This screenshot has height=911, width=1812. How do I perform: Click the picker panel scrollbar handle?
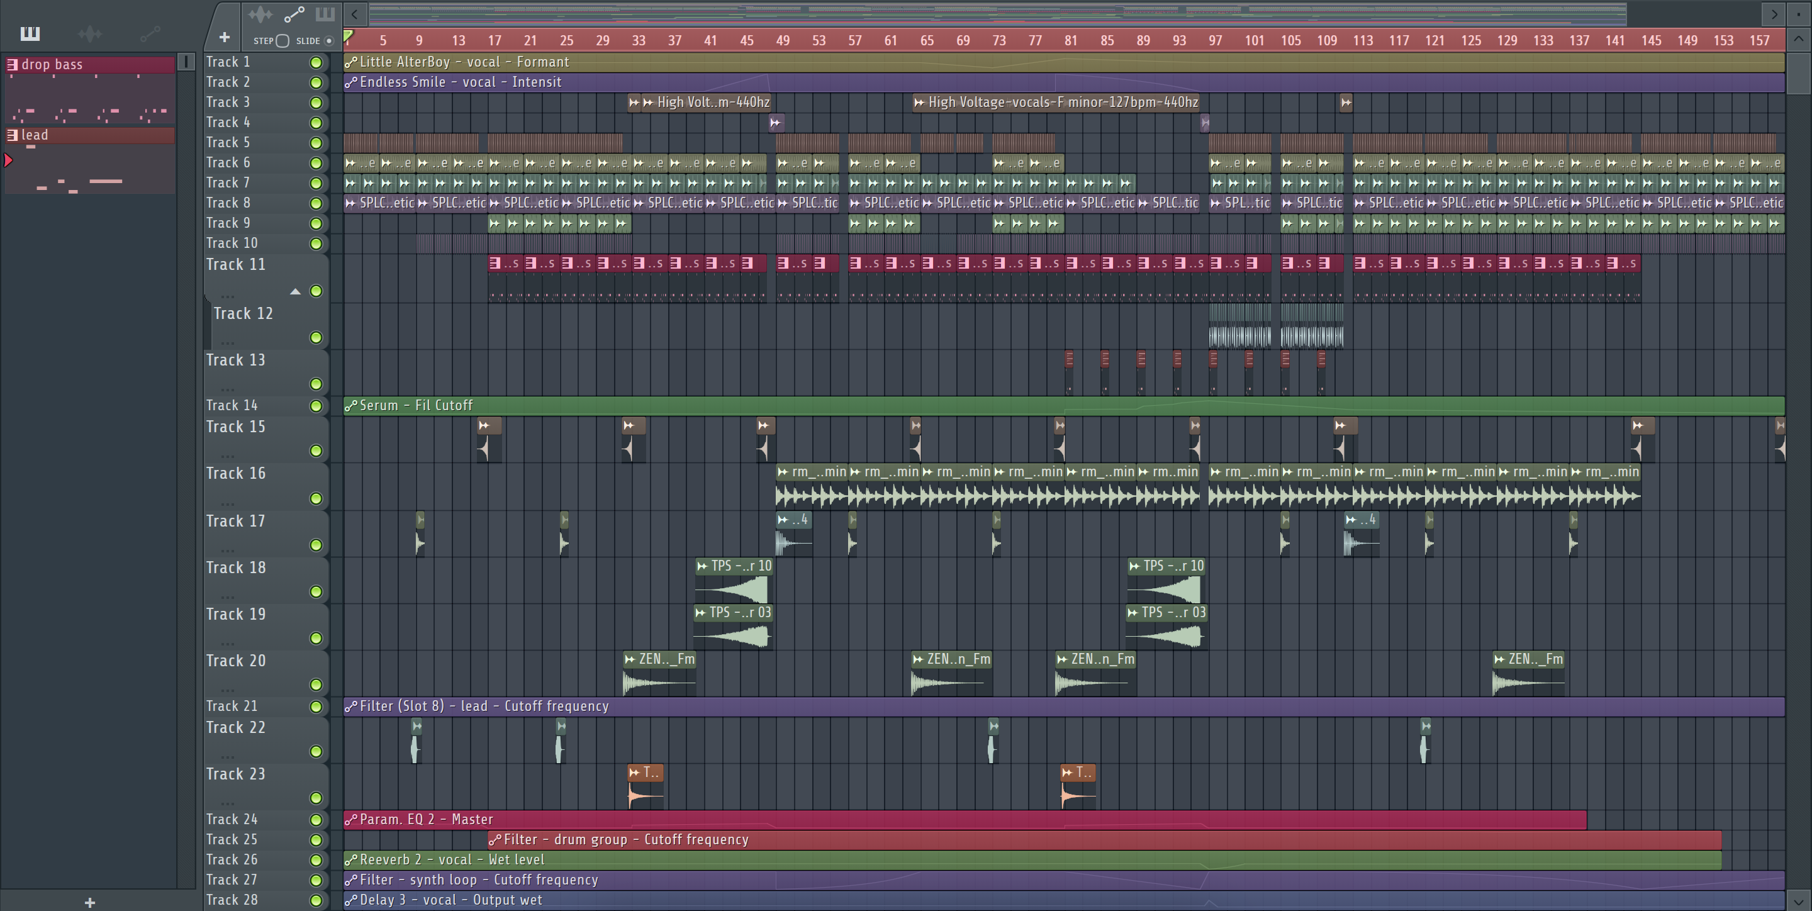[186, 62]
